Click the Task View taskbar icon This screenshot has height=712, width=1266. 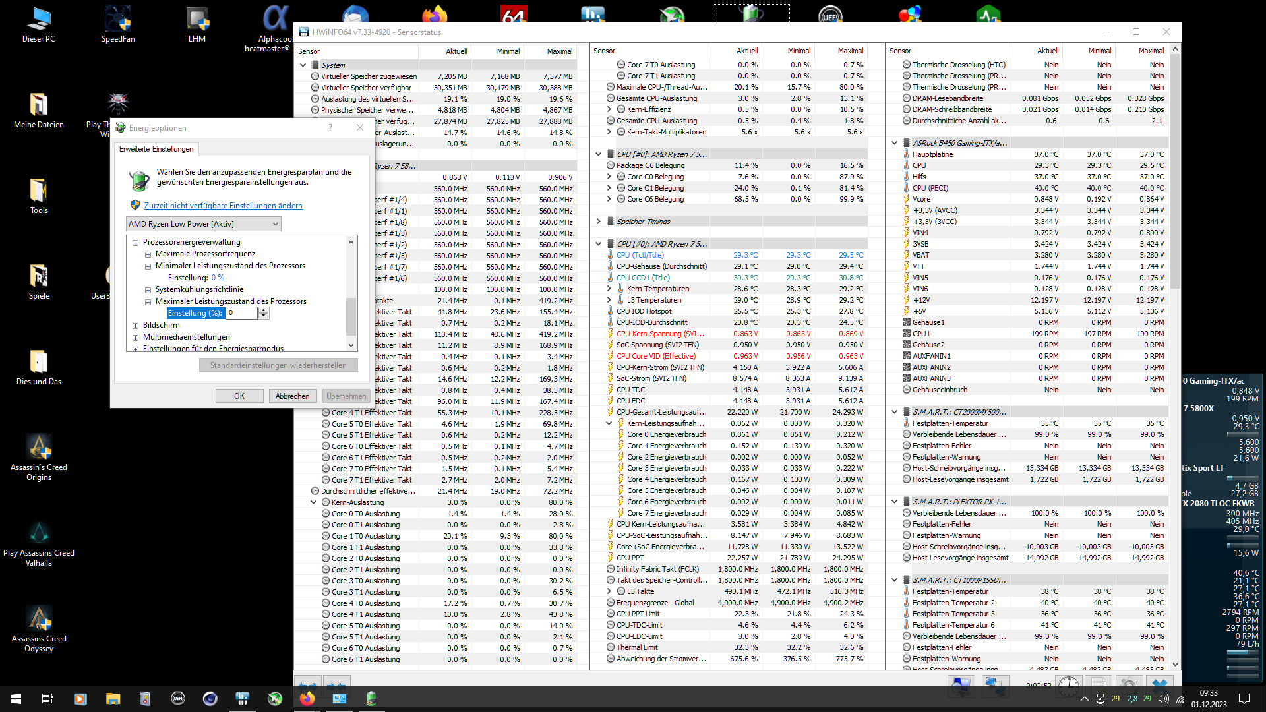(47, 699)
